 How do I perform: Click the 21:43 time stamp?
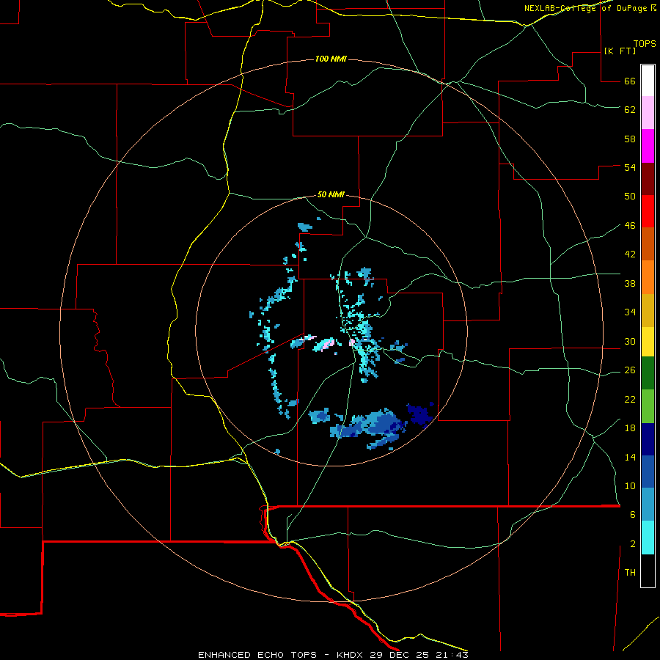coord(452,655)
